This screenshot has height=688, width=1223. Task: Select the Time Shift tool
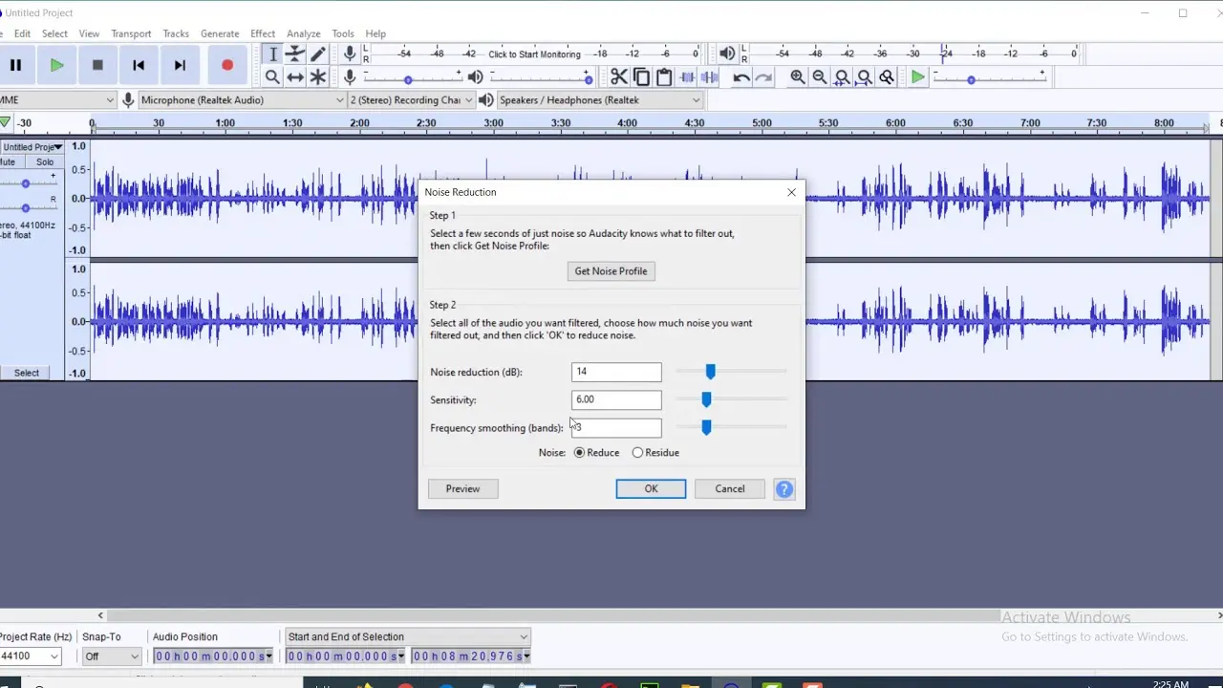click(x=295, y=77)
